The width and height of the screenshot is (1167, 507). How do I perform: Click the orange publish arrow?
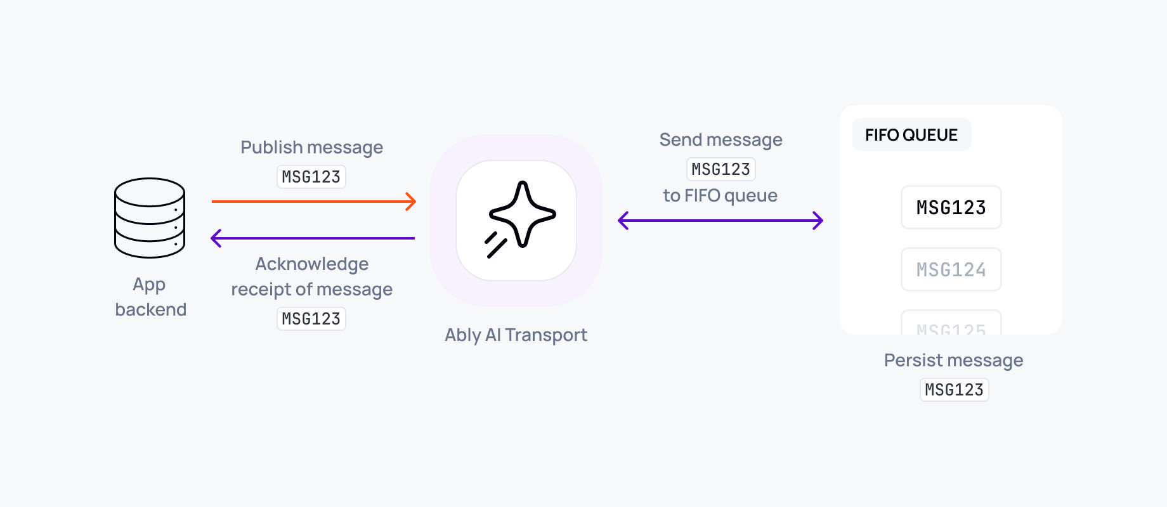tap(313, 202)
